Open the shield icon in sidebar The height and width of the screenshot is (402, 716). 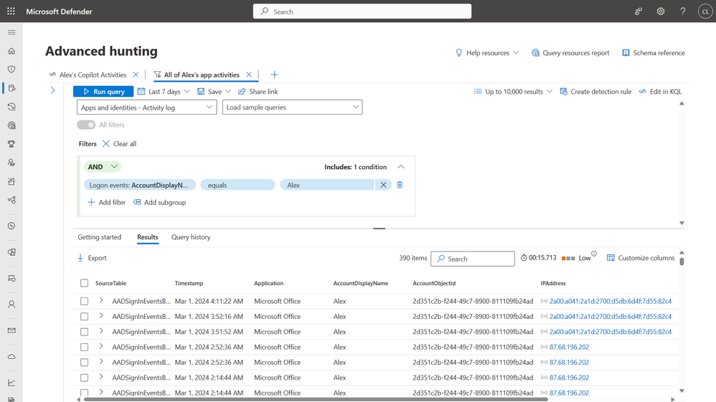(11, 70)
